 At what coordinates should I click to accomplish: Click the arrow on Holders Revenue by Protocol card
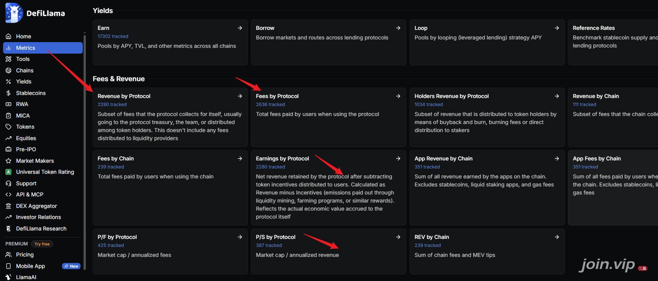pyautogui.click(x=557, y=96)
